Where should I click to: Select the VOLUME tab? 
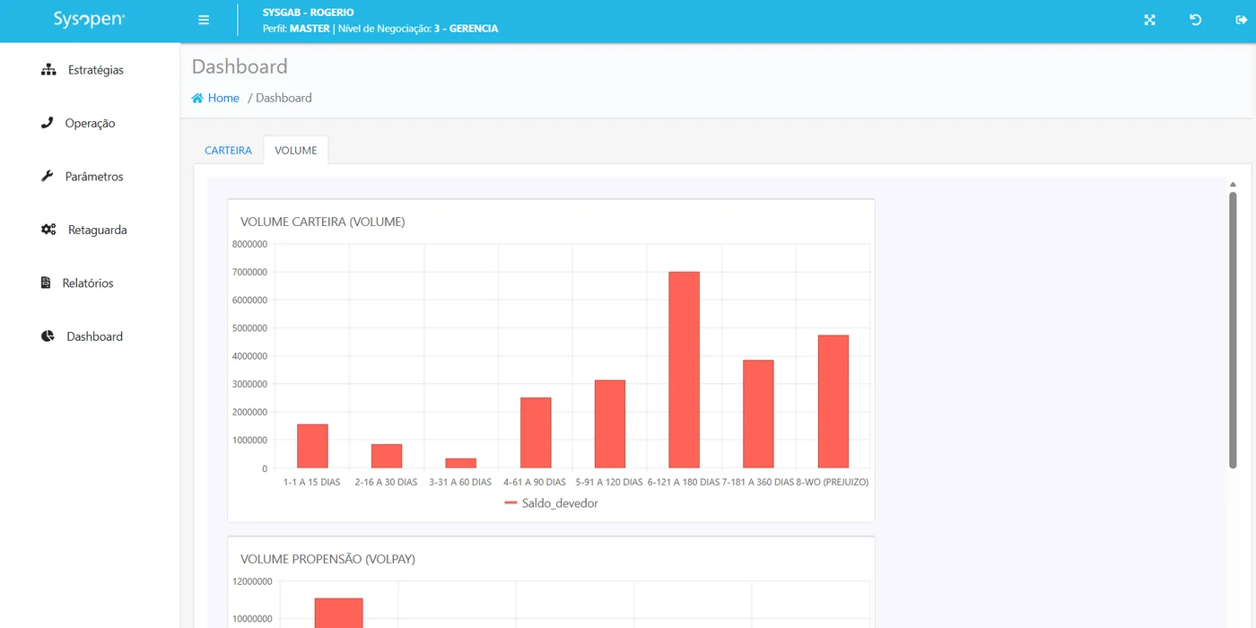pos(296,150)
